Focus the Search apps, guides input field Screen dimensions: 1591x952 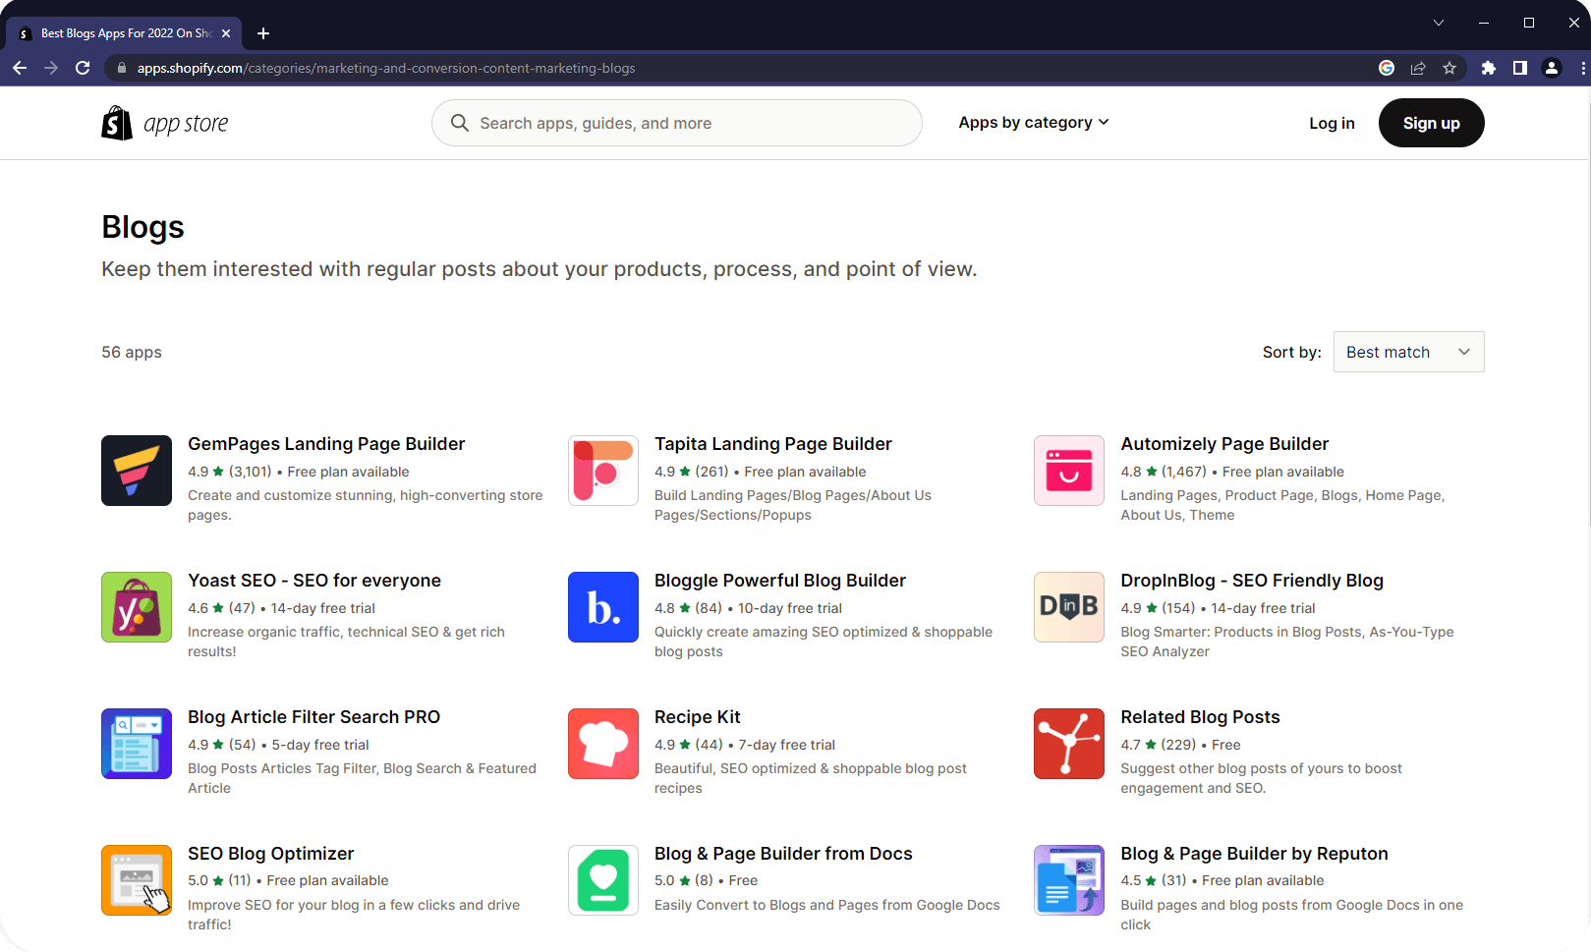click(x=676, y=123)
